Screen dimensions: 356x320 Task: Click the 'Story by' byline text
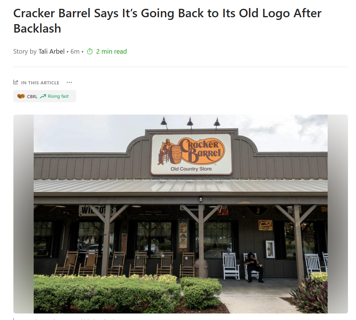(x=25, y=52)
